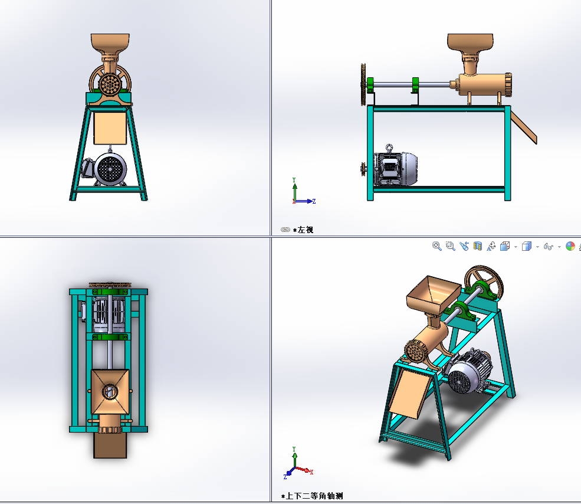Click the Edit Appearance color ball icon
This screenshot has width=581, height=504.
click(570, 246)
